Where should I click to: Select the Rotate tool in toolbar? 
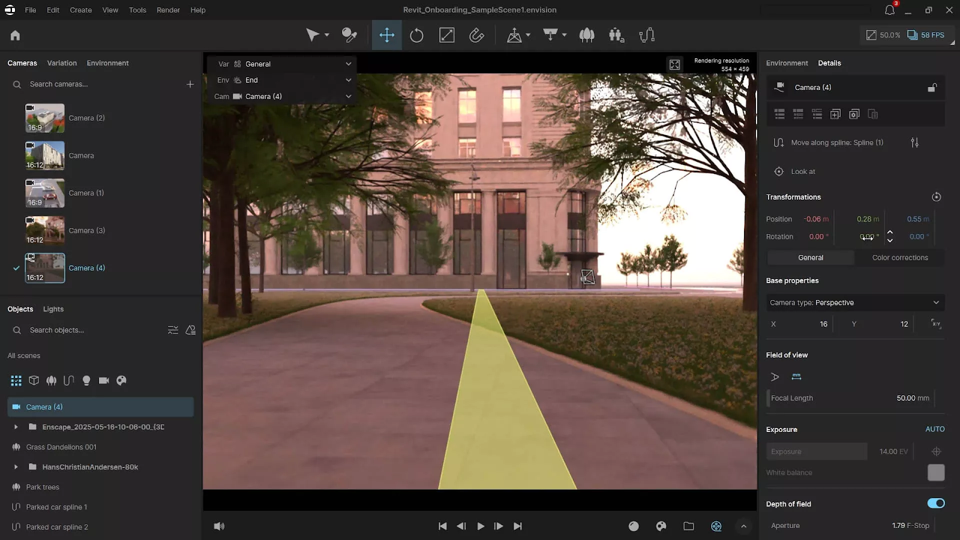pyautogui.click(x=416, y=35)
